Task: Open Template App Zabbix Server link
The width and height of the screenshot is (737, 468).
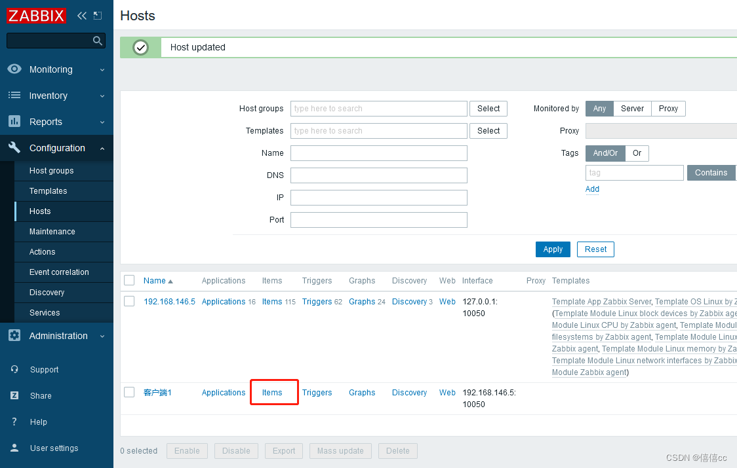Action: point(602,301)
